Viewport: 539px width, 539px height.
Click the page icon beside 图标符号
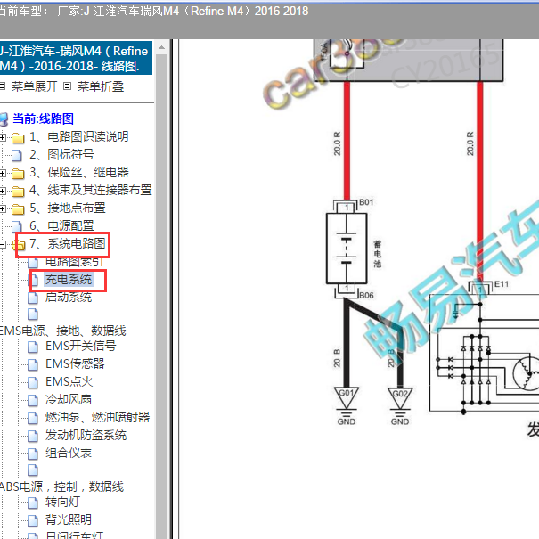[17, 155]
